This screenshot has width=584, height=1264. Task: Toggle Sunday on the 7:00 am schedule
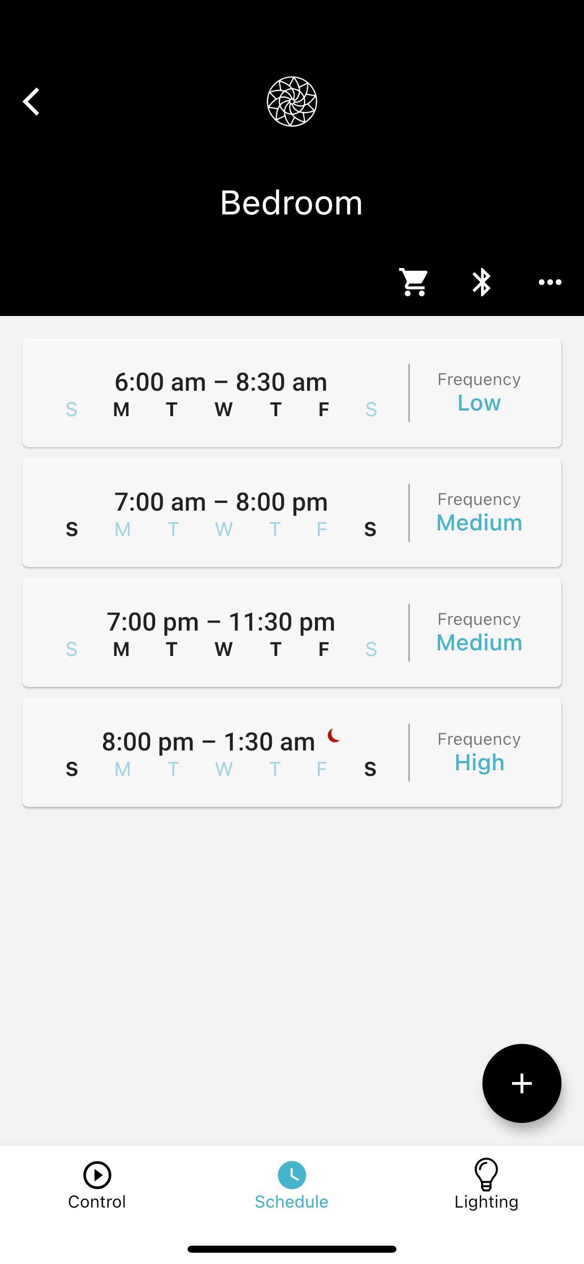pyautogui.click(x=71, y=529)
